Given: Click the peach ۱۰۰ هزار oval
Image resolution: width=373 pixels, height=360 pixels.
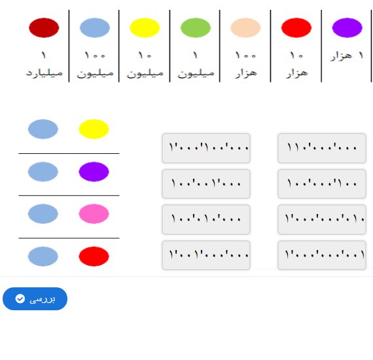Looking at the screenshot, I should (x=245, y=27).
